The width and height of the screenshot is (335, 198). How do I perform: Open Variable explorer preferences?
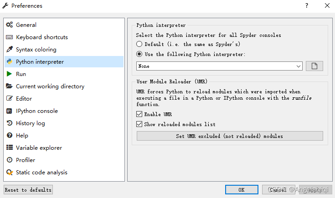39,148
